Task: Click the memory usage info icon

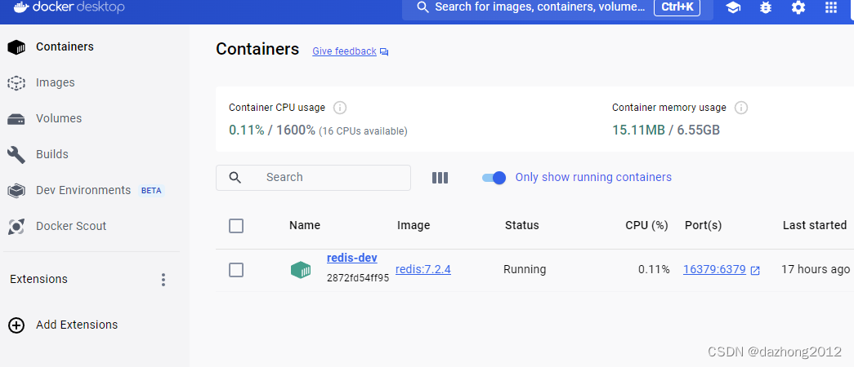Action: (741, 108)
